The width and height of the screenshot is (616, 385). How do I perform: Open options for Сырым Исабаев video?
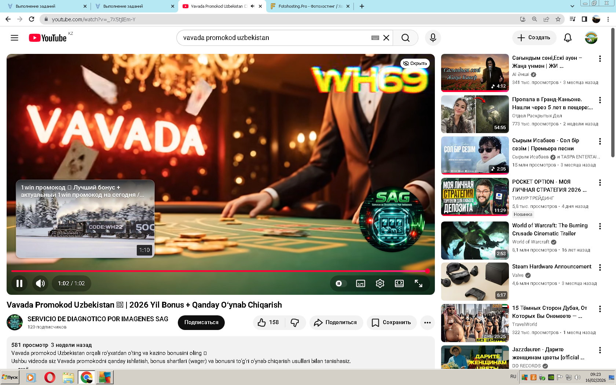pyautogui.click(x=600, y=141)
